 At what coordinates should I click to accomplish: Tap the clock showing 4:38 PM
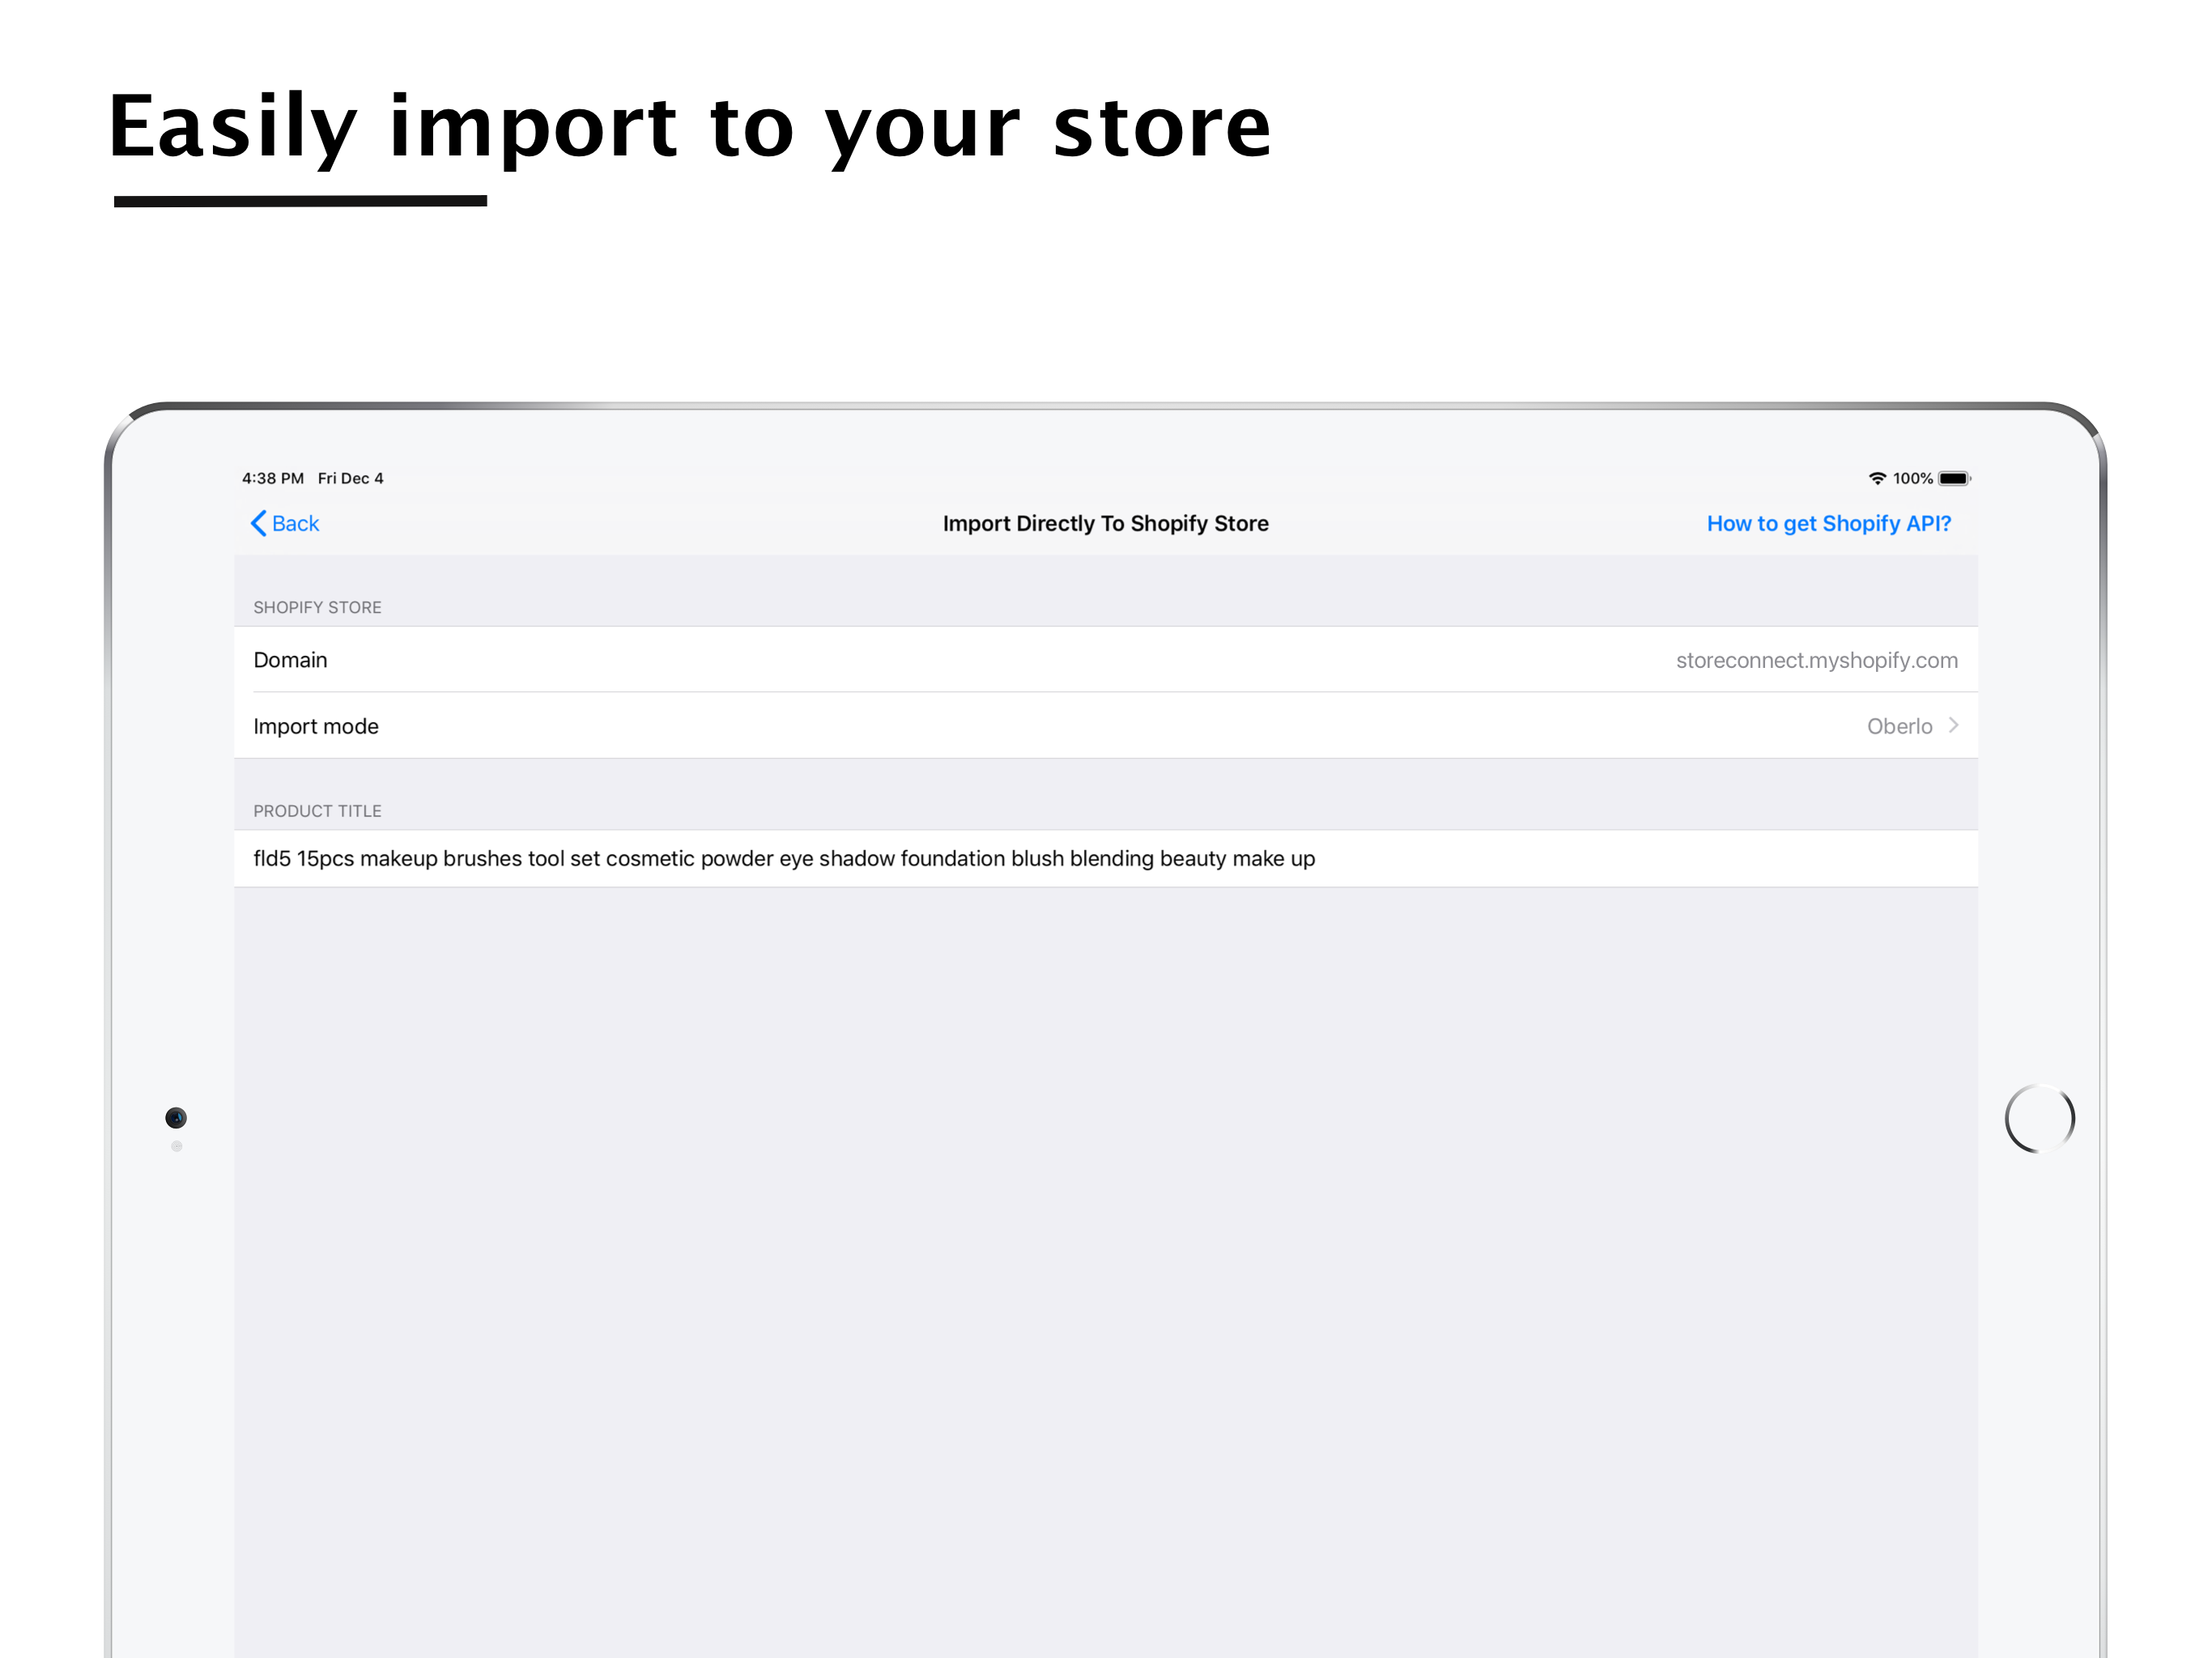pos(271,478)
